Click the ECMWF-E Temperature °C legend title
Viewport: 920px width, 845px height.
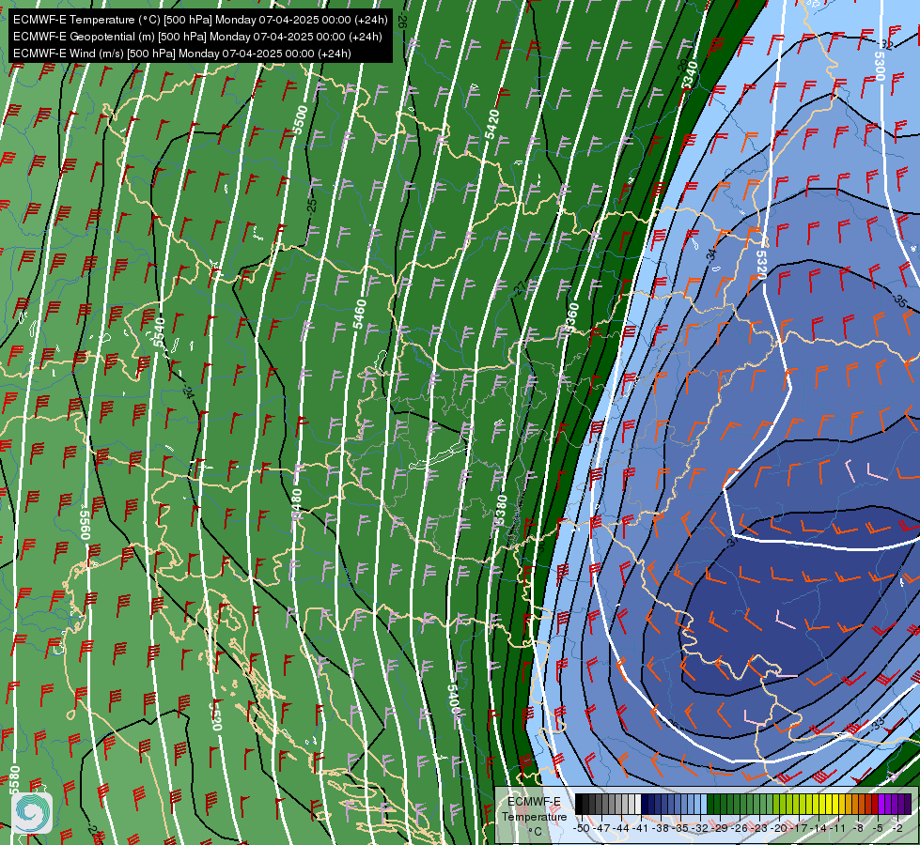point(534,816)
